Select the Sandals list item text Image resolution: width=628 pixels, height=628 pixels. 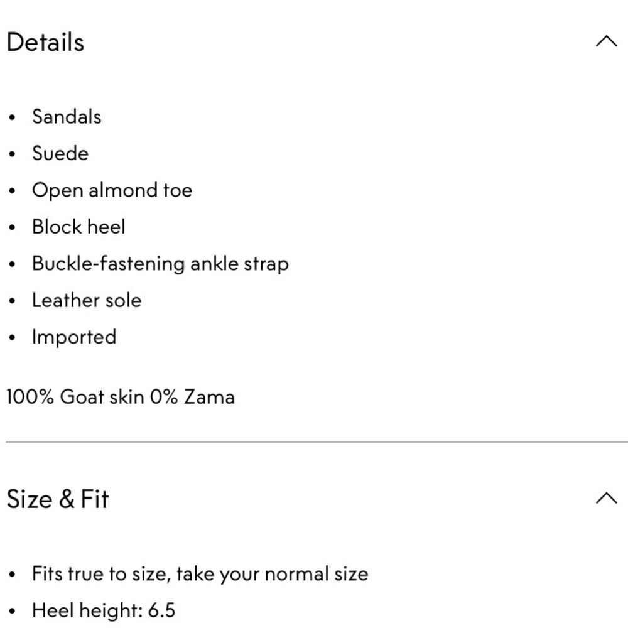[67, 117]
